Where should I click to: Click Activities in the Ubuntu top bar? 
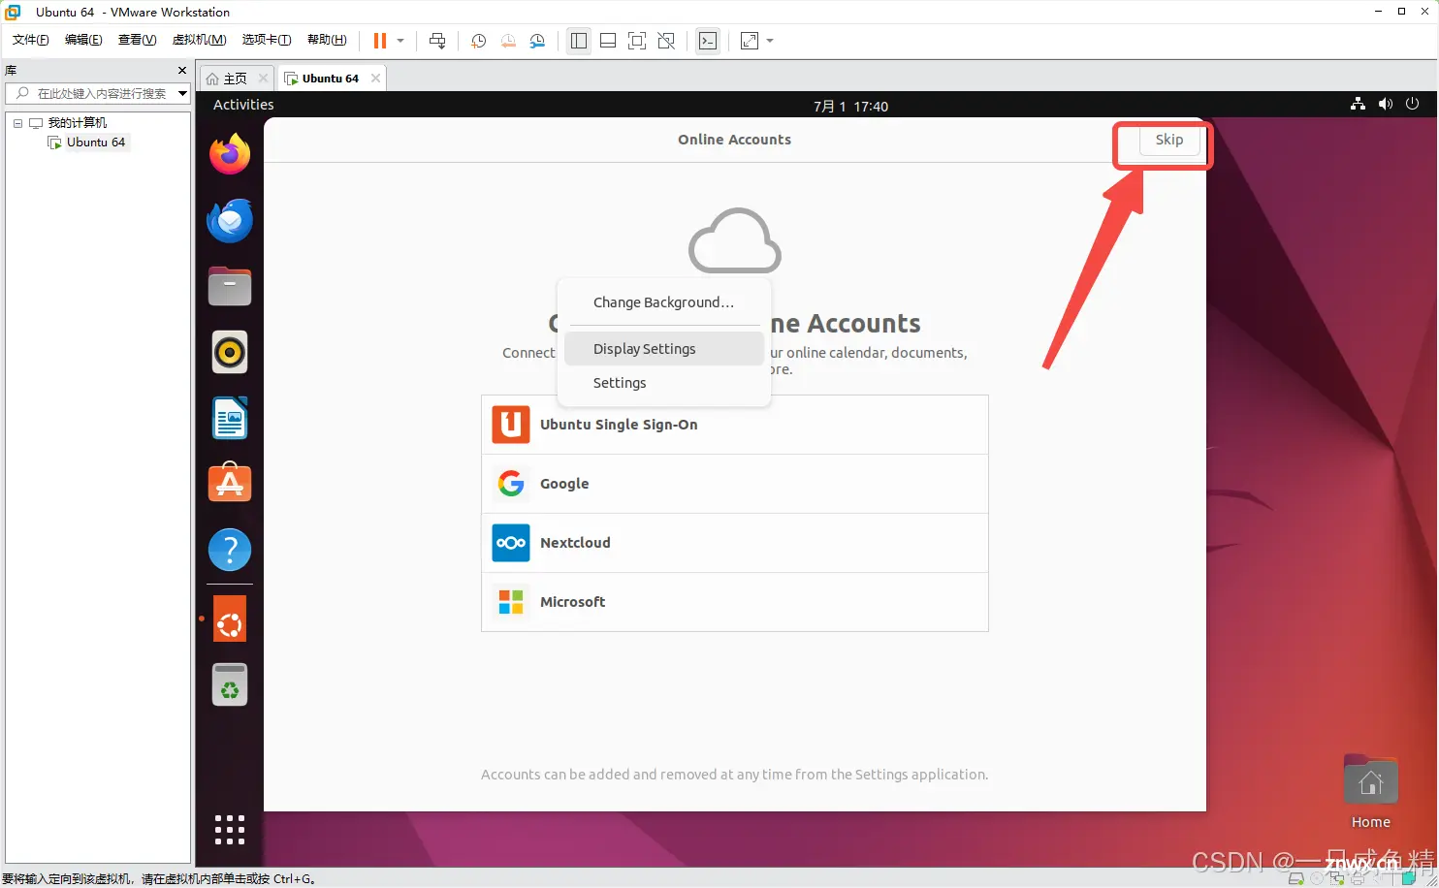pyautogui.click(x=243, y=105)
